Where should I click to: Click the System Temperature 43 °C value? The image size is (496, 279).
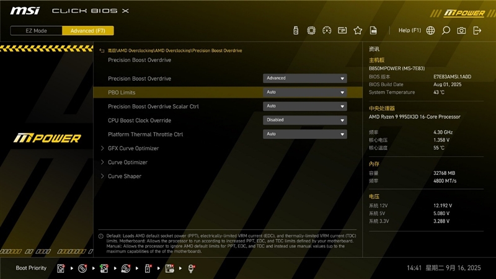439,92
